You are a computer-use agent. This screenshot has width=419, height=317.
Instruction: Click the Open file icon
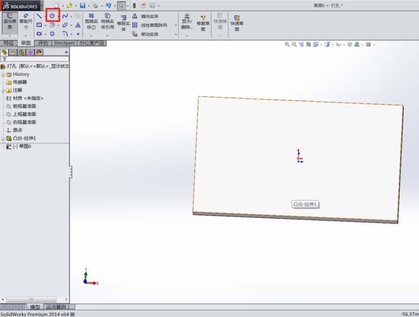pos(69,5)
